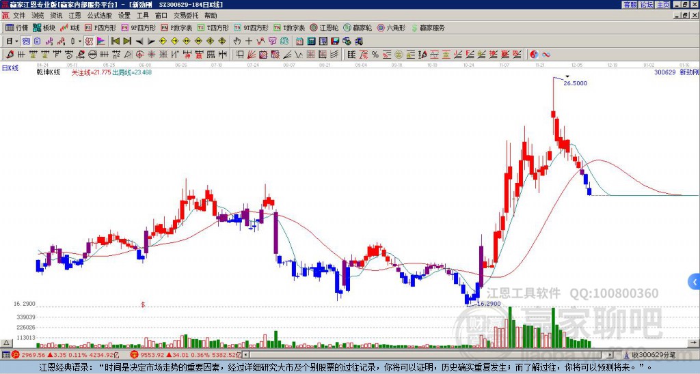The height and width of the screenshot is (374, 700).
Task: Open the T数字表 tool
Action: (289, 27)
